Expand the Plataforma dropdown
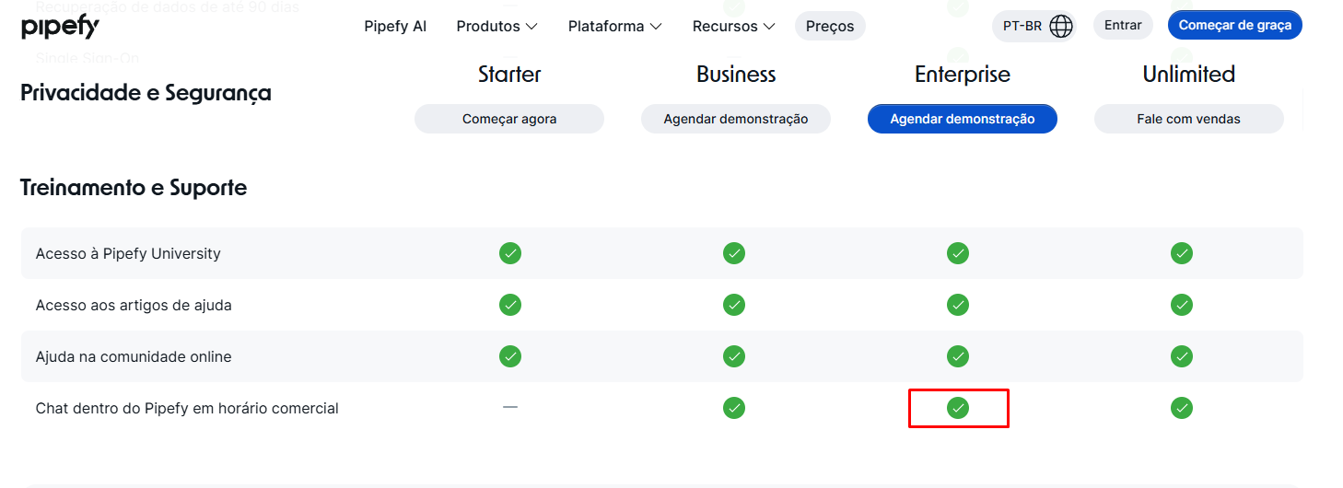 click(614, 26)
